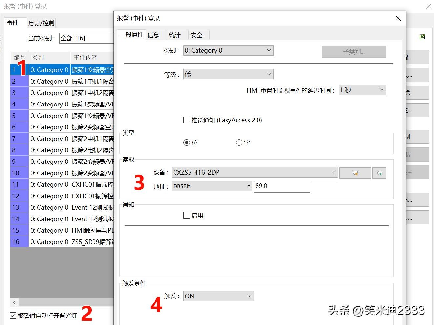434x325 pixels.
Task: Open the 类别 Category 0 dropdown
Action: coord(228,50)
